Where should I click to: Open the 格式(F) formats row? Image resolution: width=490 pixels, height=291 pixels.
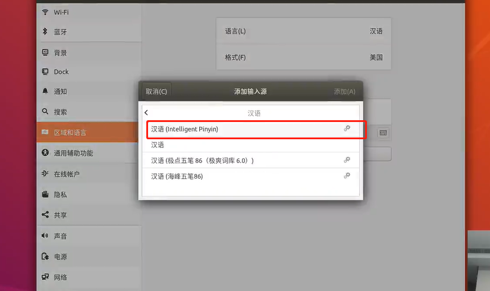point(304,57)
